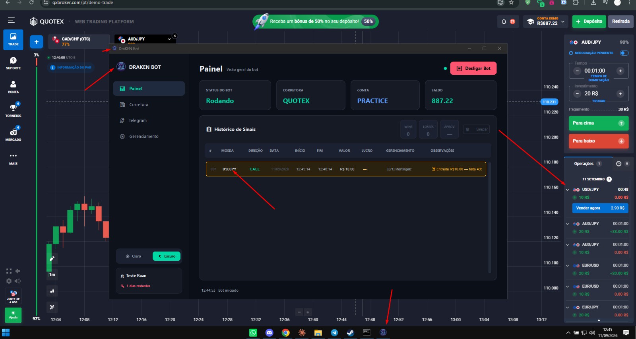Toggle the platform sound speaker icon
This screenshot has height=339, width=636.
click(x=18, y=281)
